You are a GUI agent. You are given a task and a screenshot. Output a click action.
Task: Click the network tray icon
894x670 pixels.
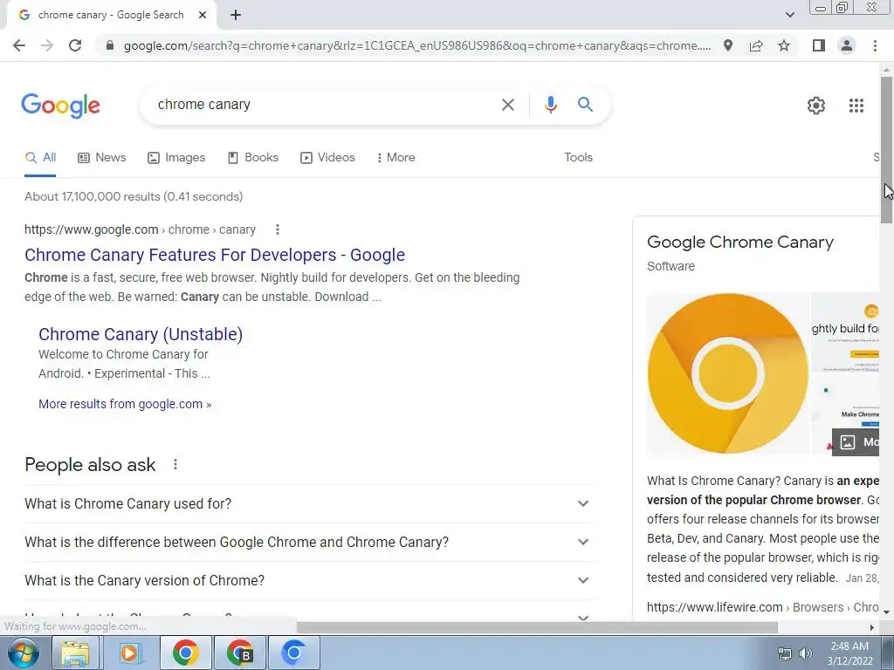click(785, 653)
